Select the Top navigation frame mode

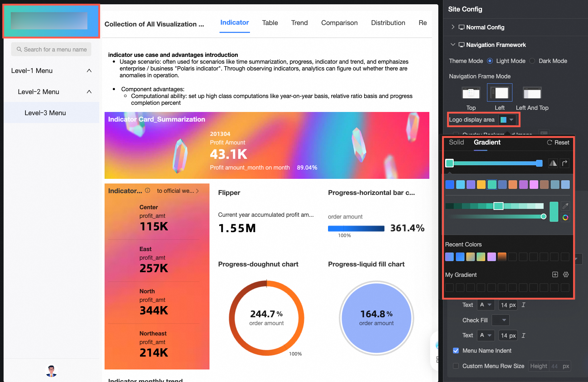click(471, 93)
